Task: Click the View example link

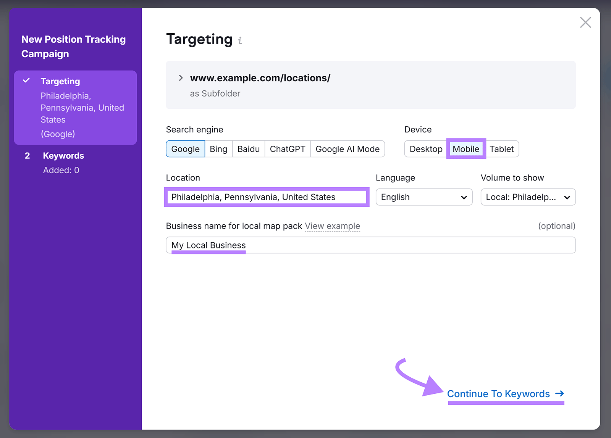Action: pyautogui.click(x=332, y=226)
